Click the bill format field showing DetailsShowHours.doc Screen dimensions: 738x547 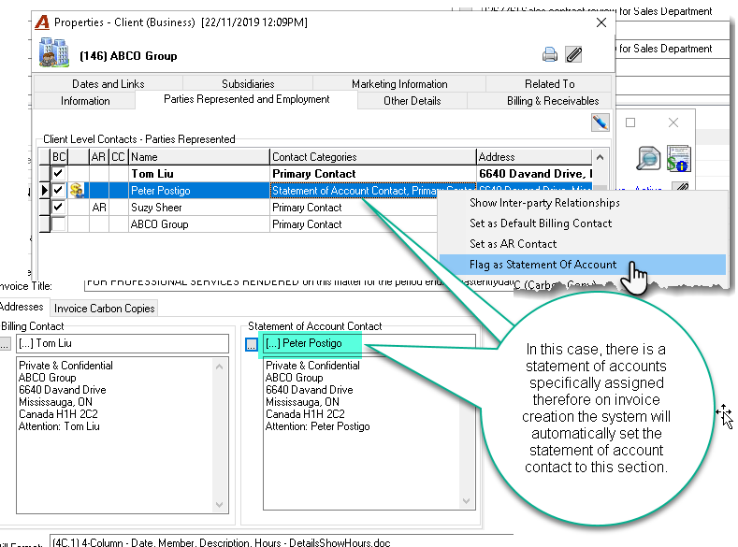281,540
